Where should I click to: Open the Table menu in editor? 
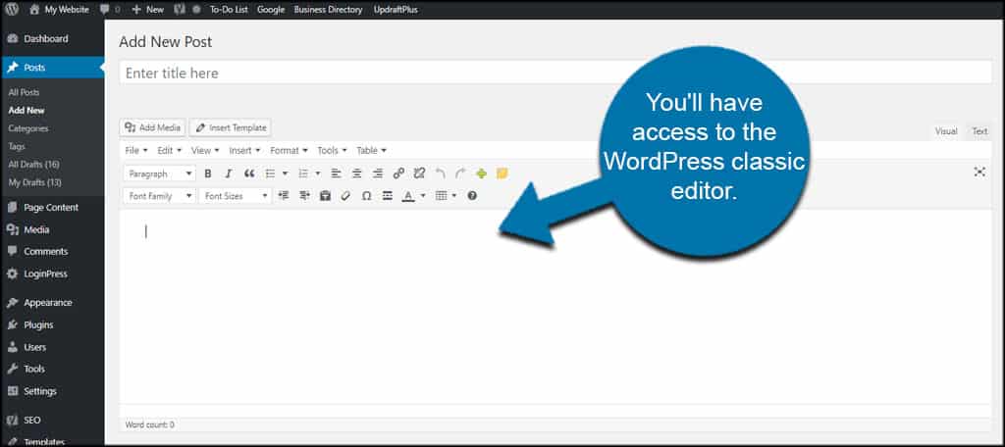point(371,151)
